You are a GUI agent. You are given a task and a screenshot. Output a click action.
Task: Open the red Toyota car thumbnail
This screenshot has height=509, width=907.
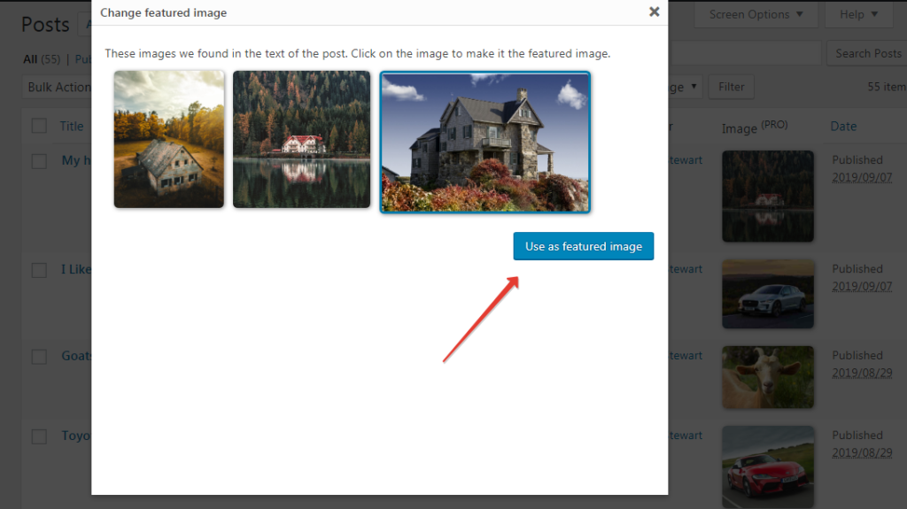[768, 467]
